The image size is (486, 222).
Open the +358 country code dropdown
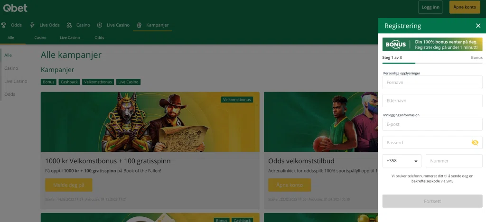coord(402,161)
